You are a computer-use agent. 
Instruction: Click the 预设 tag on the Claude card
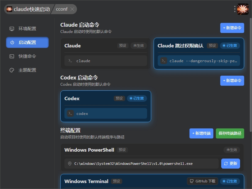(x=123, y=46)
